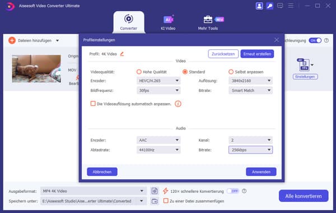Open video Bitrate Smart Match dropdown
The height and width of the screenshot is (213, 336).
[x=250, y=90]
